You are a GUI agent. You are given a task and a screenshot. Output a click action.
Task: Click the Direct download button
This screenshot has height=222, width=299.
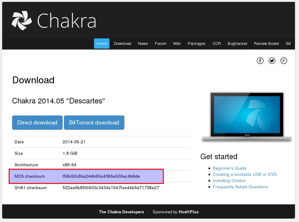point(37,123)
